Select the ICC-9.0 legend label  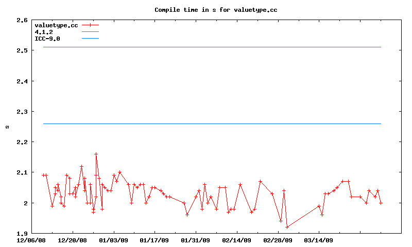(x=47, y=39)
